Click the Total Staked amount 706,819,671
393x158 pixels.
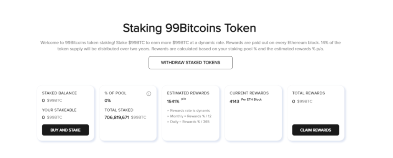pos(117,117)
